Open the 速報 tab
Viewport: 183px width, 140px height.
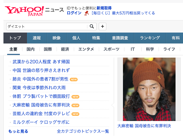pyautogui.click(x=37, y=38)
